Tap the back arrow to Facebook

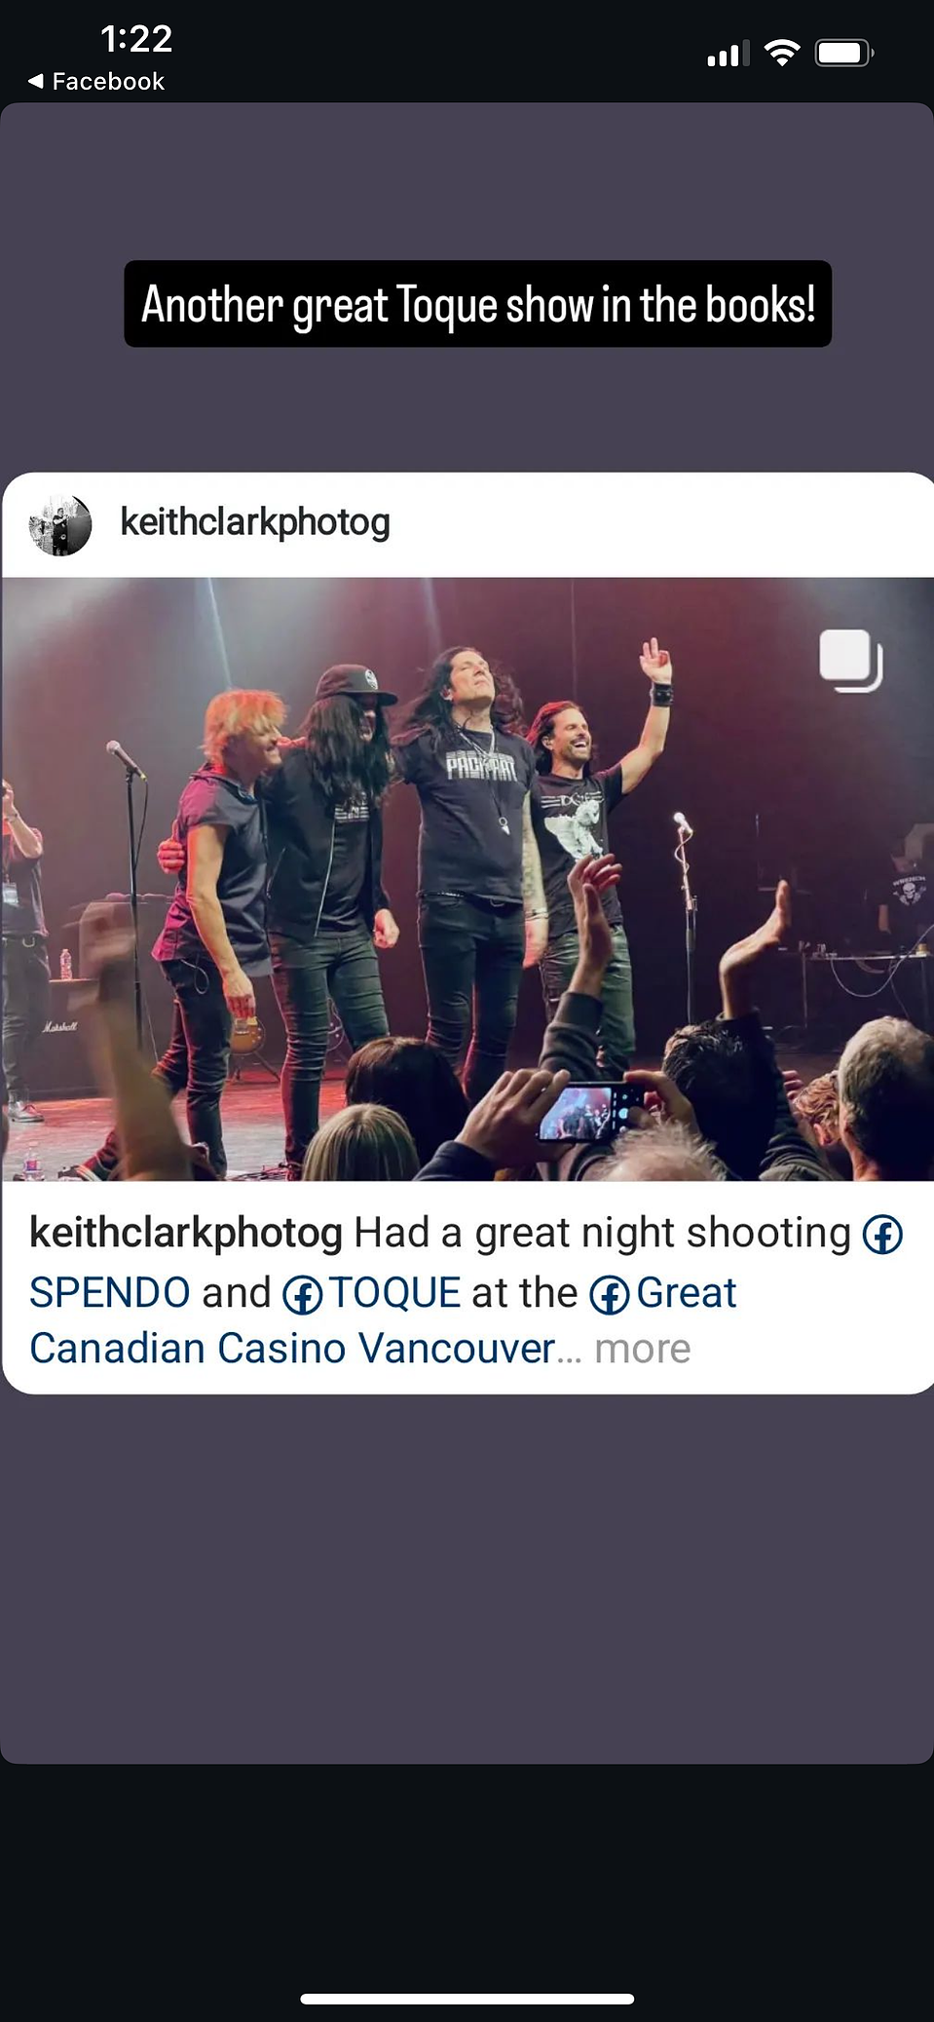pyautogui.click(x=36, y=81)
